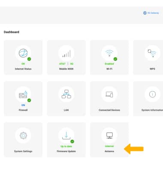This screenshot has width=163, height=171.
Task: Click the Firmware Update label
Action: click(x=66, y=151)
